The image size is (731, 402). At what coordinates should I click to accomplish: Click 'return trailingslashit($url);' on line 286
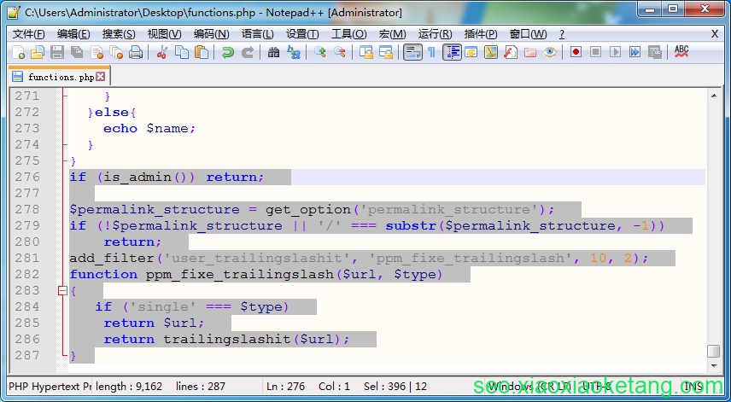pyautogui.click(x=226, y=339)
